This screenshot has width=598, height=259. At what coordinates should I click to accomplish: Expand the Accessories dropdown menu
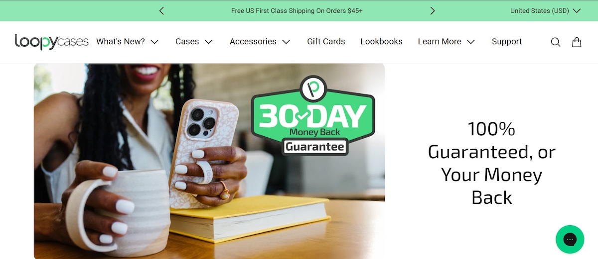(x=260, y=42)
